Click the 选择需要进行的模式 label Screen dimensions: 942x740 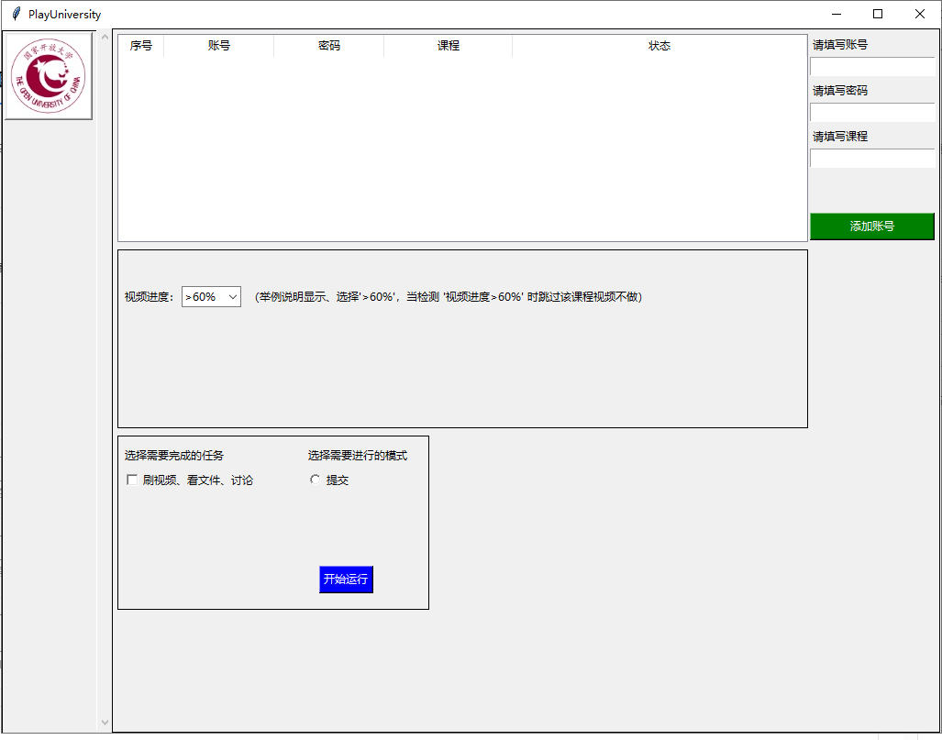click(358, 456)
